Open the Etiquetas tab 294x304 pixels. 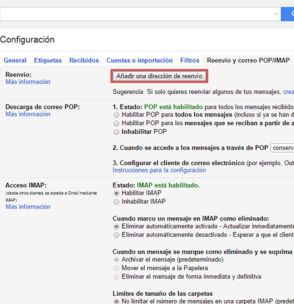pos(48,60)
